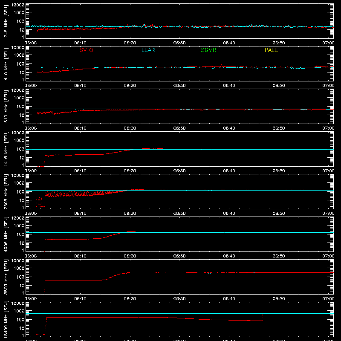341x341 pixels.
Task: Click the 100 tick on the 245 MHz axis
Action: click(20, 21)
